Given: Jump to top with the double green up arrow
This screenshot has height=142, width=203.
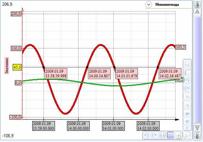Looking at the screenshot, I should tap(197, 4).
